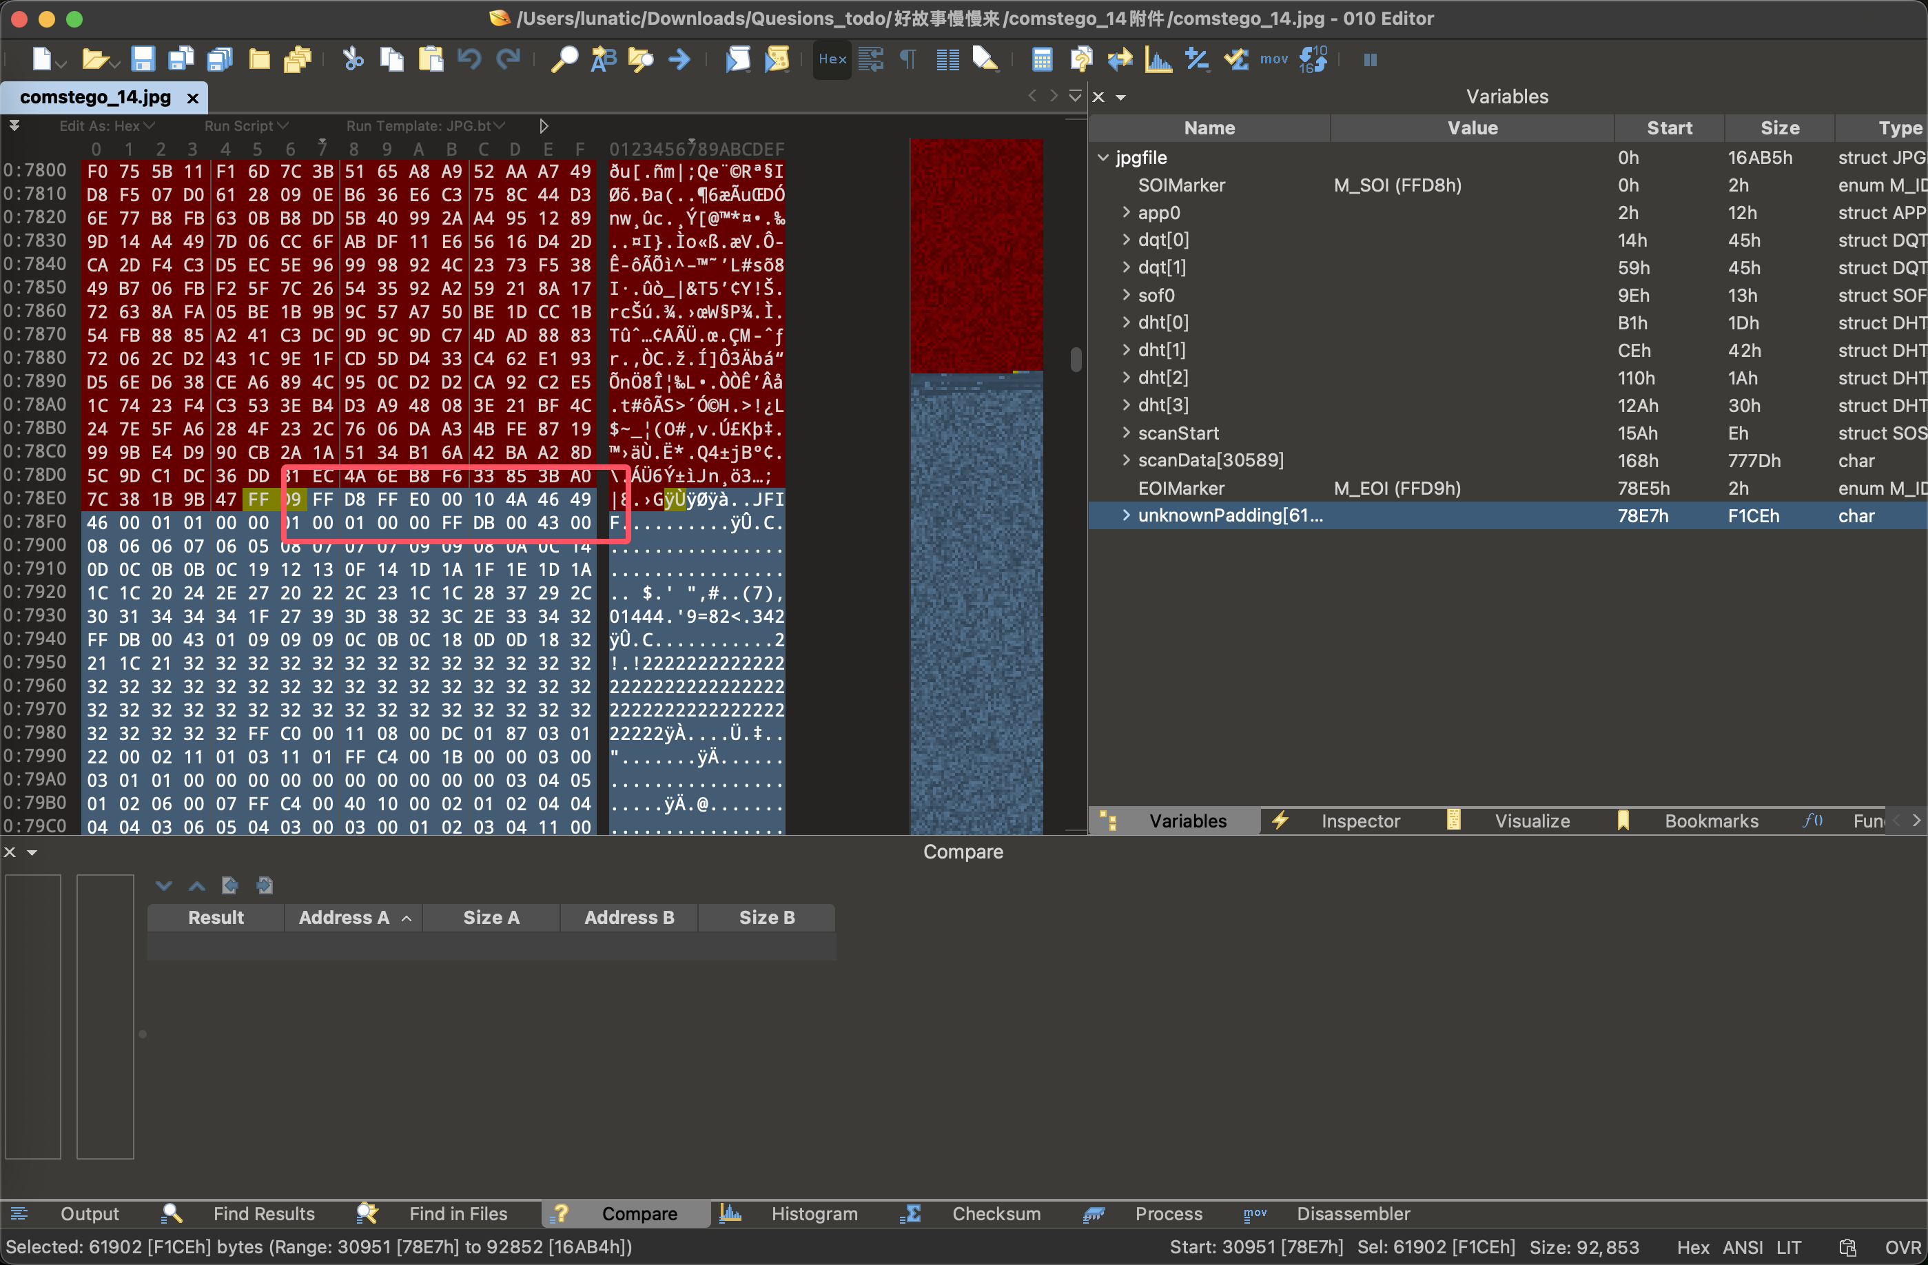Toggle the Hex edit mode button

832,59
